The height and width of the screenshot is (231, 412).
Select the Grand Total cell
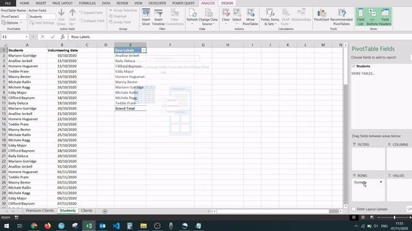coord(130,108)
